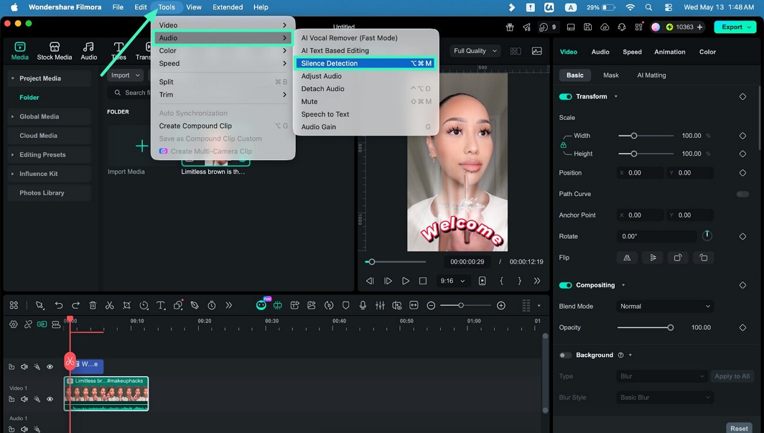Image resolution: width=764 pixels, height=433 pixels.
Task: Open the Mask tab
Action: pos(611,75)
